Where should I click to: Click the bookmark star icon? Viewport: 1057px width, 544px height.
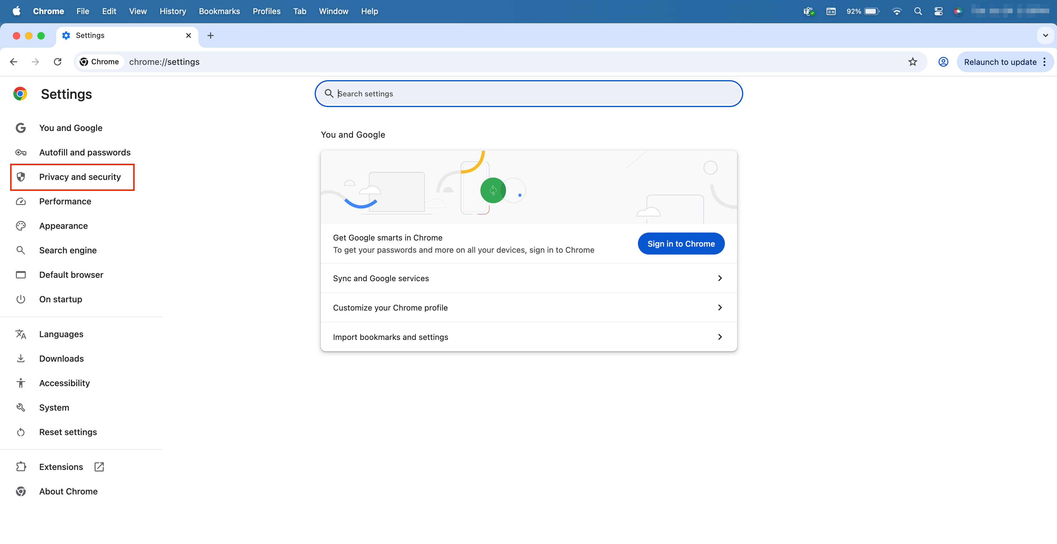(x=912, y=62)
